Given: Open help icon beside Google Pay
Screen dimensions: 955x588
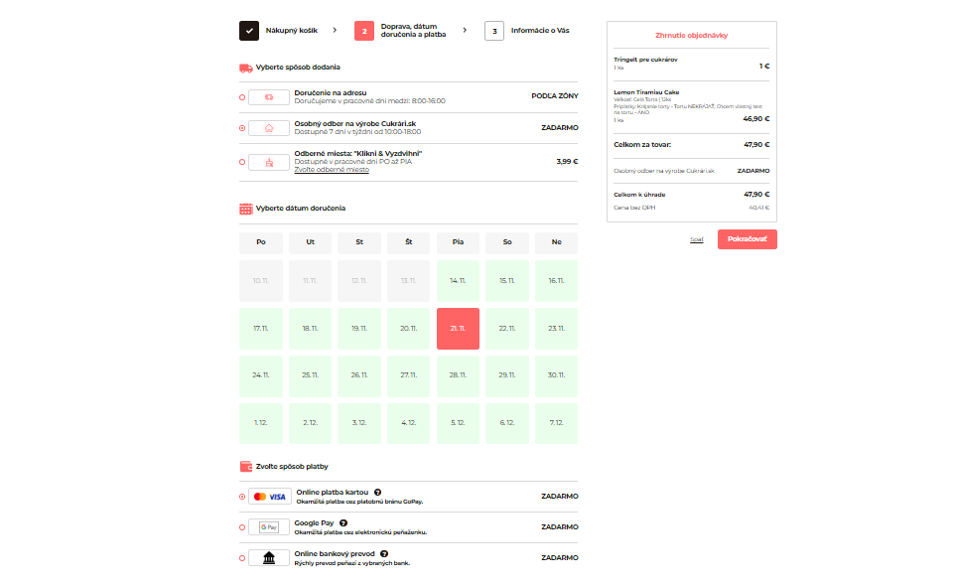Looking at the screenshot, I should point(343,523).
